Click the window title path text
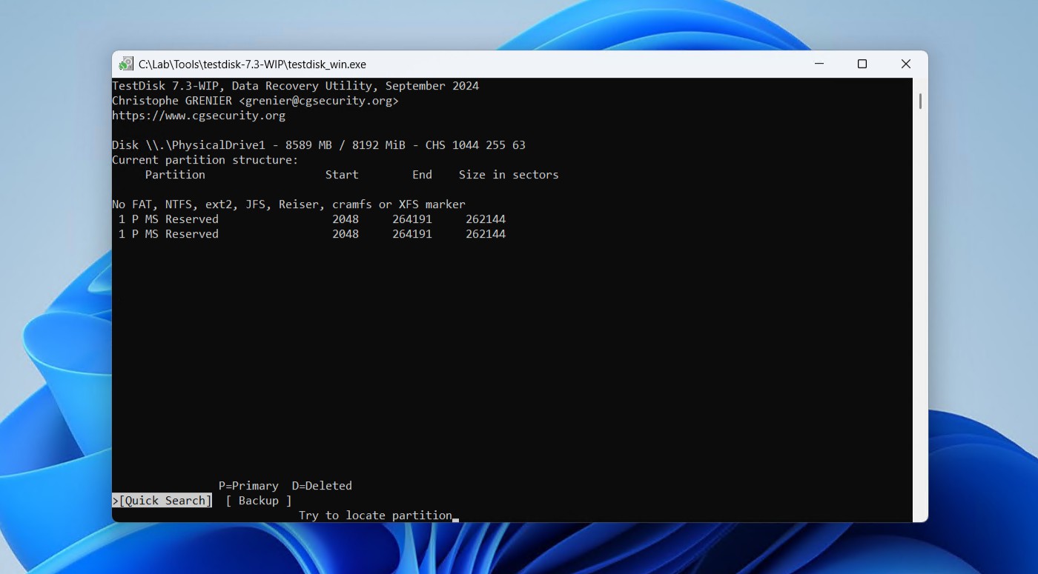The height and width of the screenshot is (574, 1038). [252, 64]
